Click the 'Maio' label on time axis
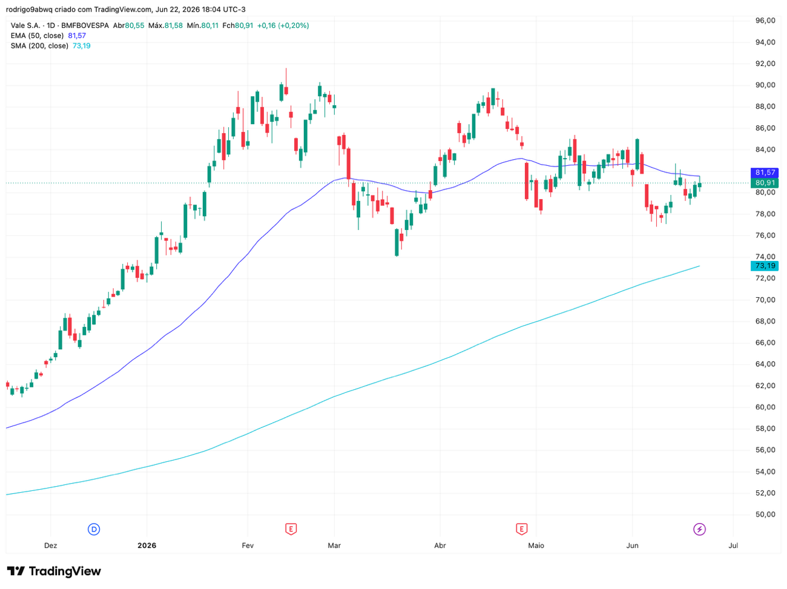Screen dimensions: 787x589 pyautogui.click(x=536, y=545)
